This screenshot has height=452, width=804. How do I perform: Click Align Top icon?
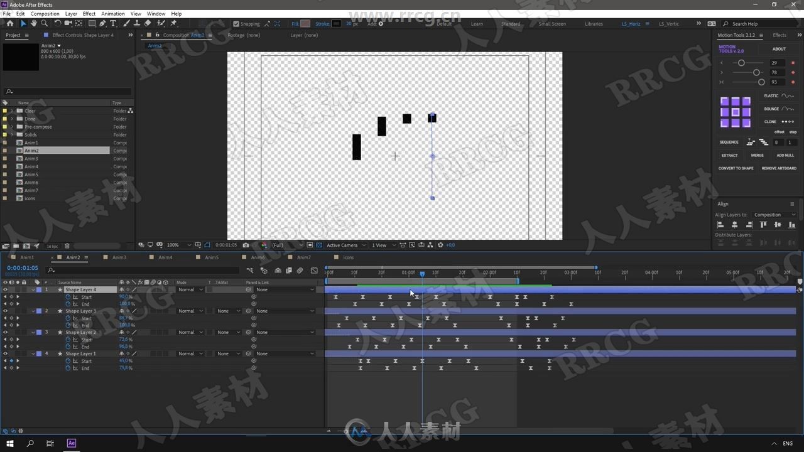(763, 225)
